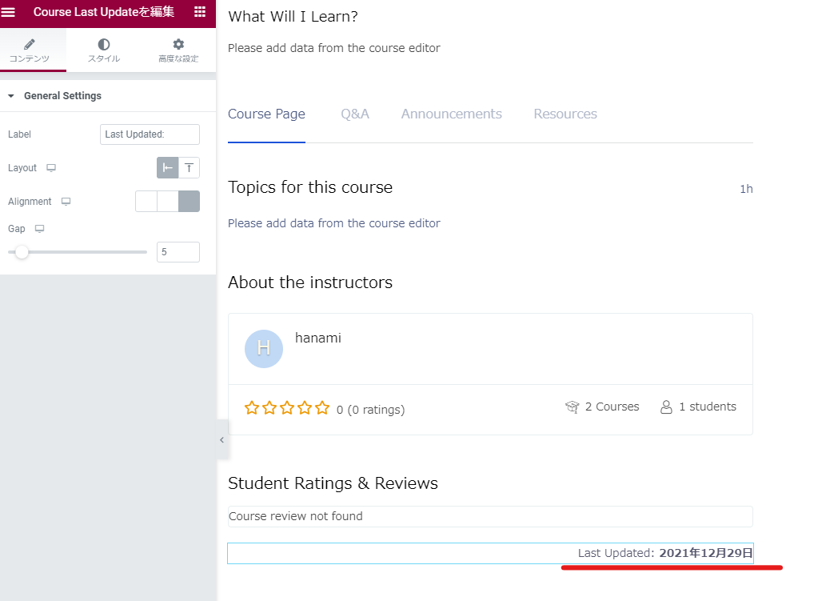Click the hanami instructor name link
The width and height of the screenshot is (818, 601).
(317, 339)
